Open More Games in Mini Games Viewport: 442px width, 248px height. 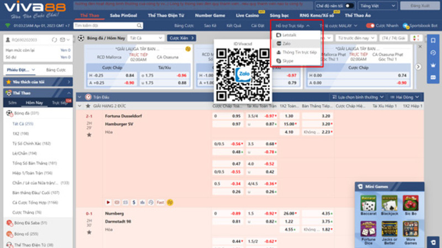coord(411,233)
